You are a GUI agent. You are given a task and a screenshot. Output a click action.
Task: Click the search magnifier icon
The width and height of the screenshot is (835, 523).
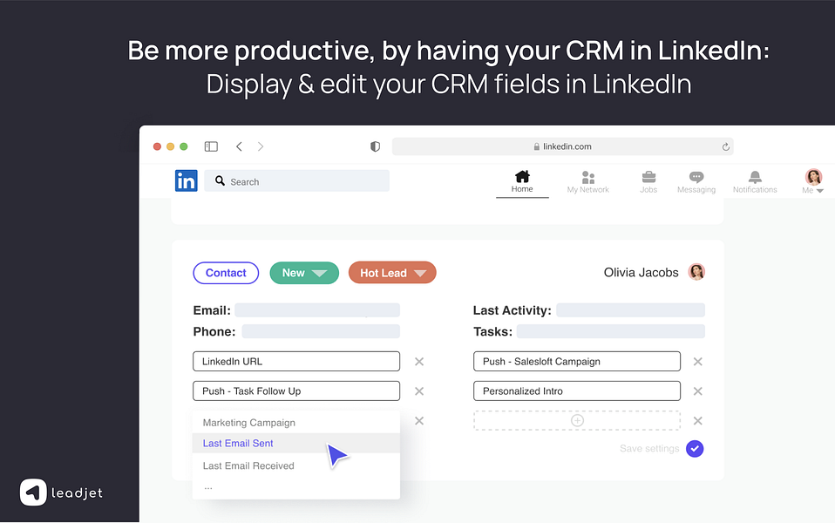coord(220,181)
